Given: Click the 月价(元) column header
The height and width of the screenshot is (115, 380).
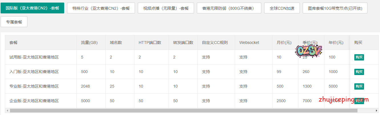Looking at the screenshot, I should 284,43.
